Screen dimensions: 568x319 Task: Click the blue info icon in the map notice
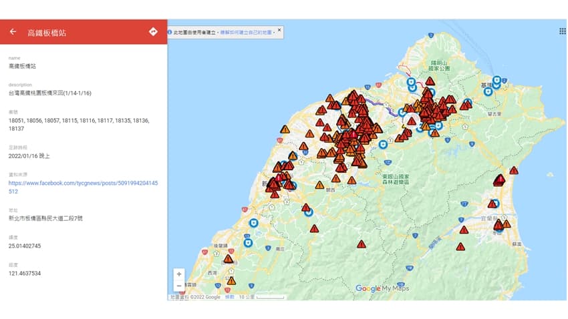(x=170, y=32)
